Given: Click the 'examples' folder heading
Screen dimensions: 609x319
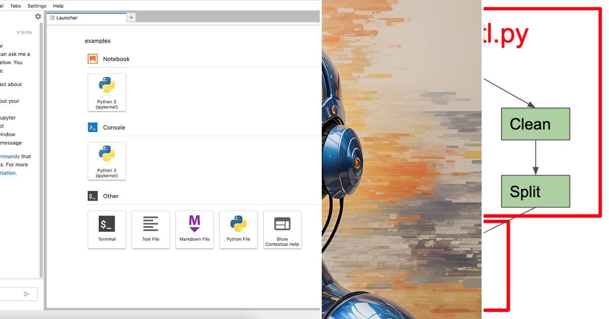Looking at the screenshot, I should tap(97, 41).
